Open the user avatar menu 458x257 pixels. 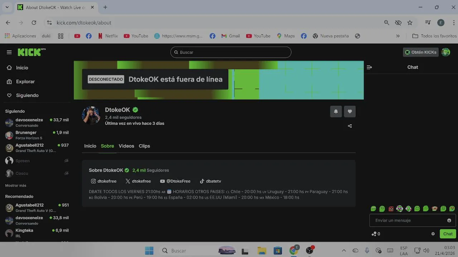tap(445, 52)
